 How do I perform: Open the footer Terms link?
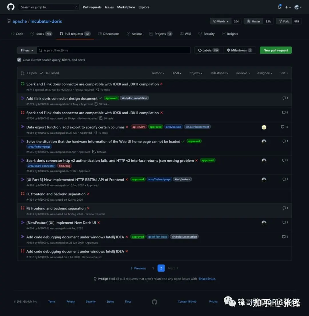[52, 301]
